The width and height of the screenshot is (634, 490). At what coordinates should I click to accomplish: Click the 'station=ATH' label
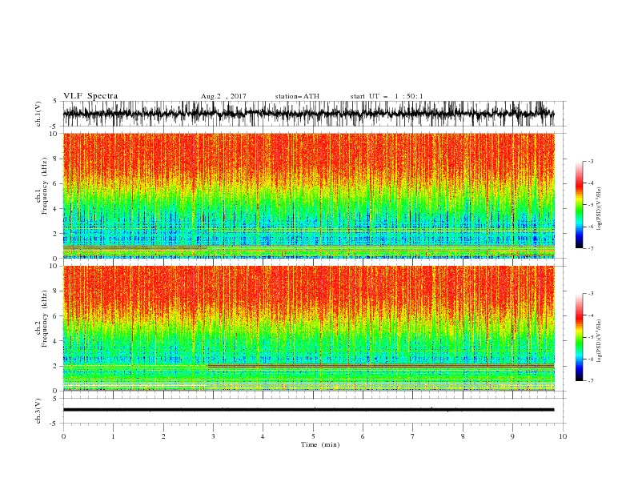[297, 96]
